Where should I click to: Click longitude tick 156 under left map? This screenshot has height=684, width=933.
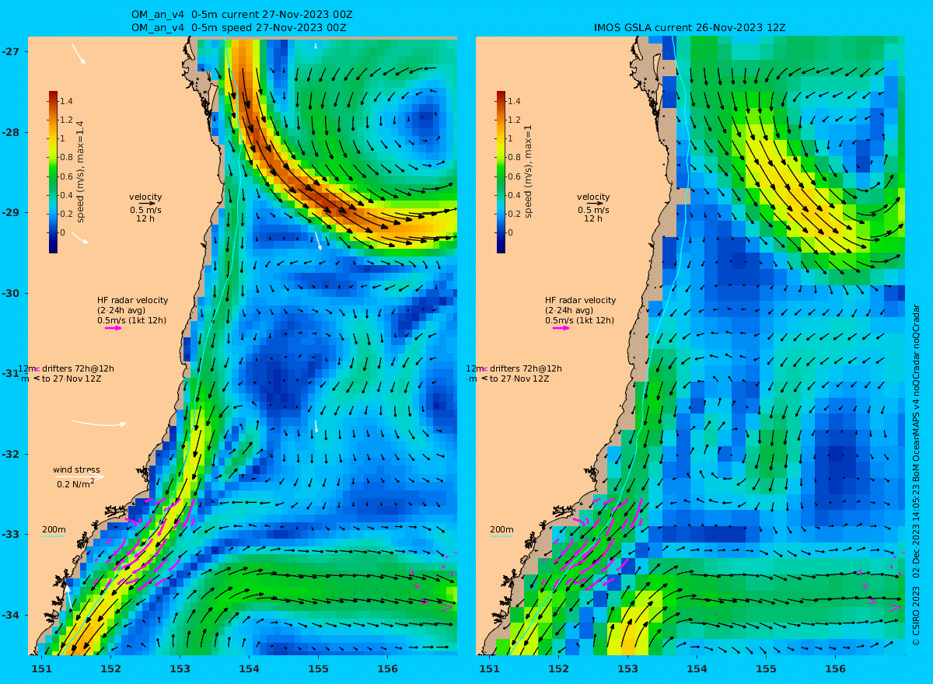387,668
